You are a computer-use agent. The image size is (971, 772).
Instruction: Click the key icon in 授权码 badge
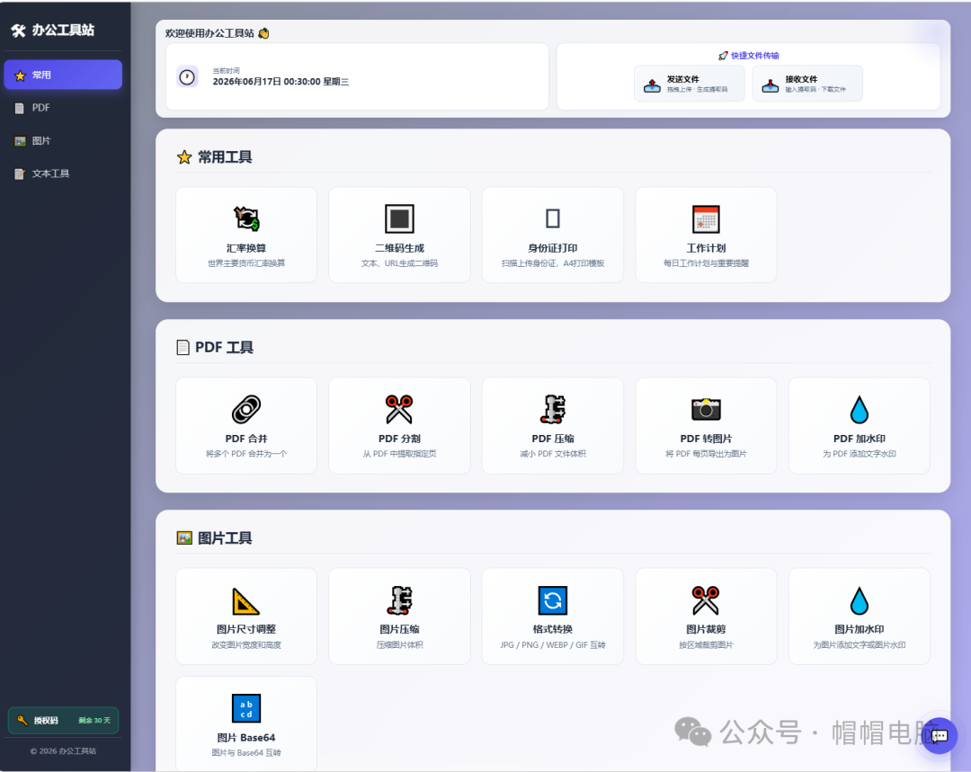(x=22, y=720)
